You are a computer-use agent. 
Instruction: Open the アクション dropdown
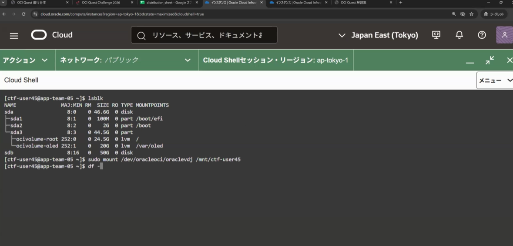25,60
